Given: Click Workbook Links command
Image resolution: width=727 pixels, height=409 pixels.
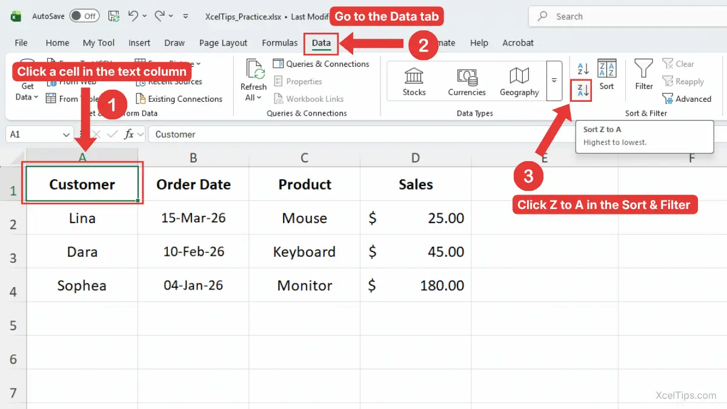Looking at the screenshot, I should click(x=308, y=99).
